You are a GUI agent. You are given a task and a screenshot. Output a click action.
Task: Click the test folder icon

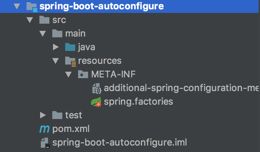click(x=57, y=115)
